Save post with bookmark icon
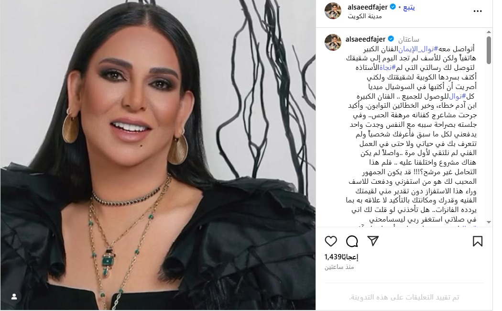This screenshot has height=311, width=502. click(x=477, y=241)
